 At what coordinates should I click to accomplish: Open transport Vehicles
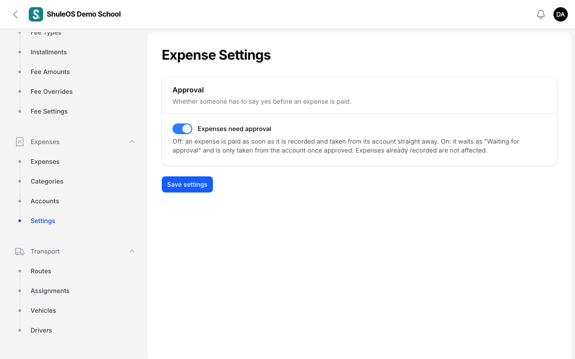coord(43,311)
